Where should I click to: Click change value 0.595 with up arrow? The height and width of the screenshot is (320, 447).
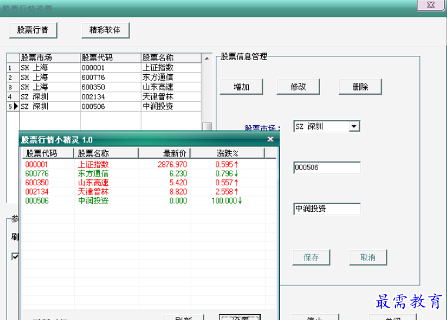[226, 165]
